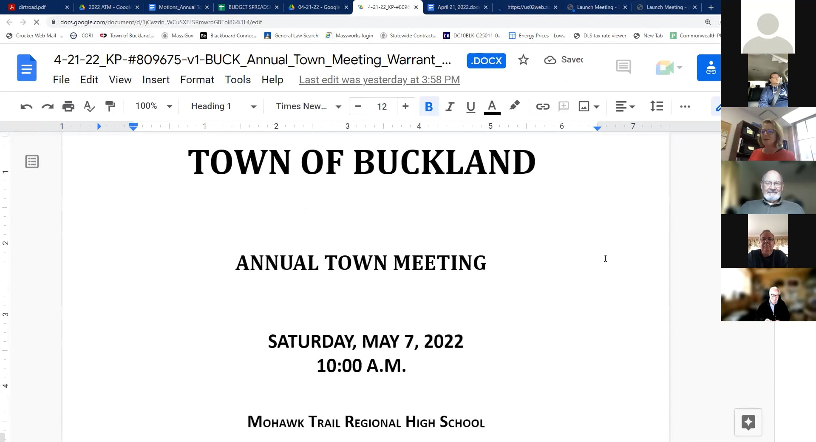816x442 pixels.
Task: Open the comment history
Action: (623, 67)
